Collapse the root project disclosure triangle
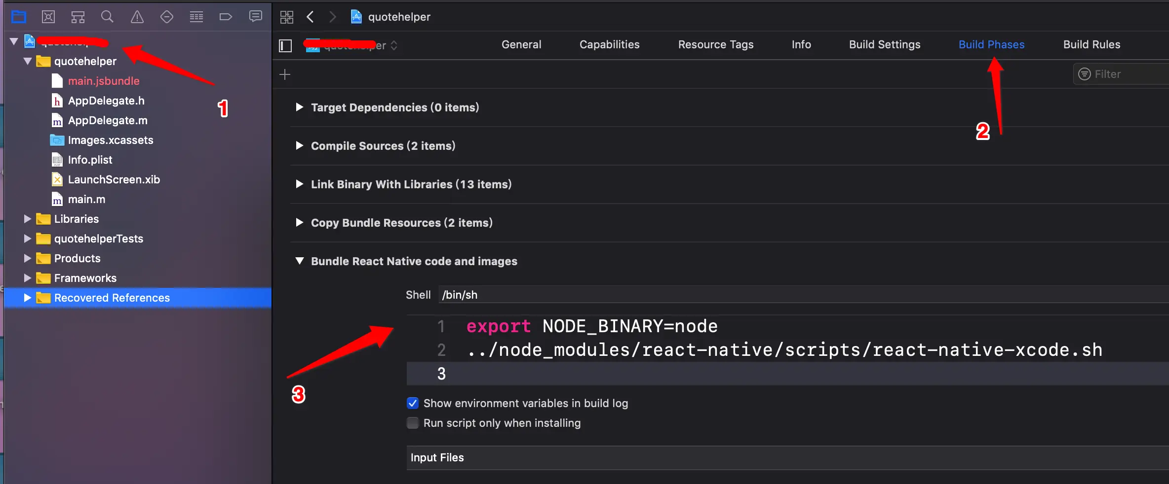 [14, 41]
